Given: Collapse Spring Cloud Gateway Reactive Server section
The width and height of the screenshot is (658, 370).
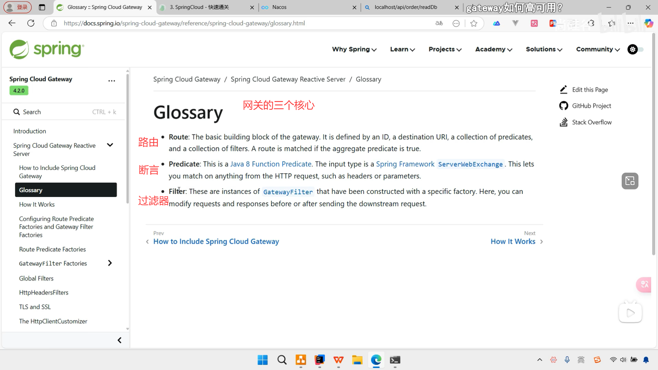Looking at the screenshot, I should (x=110, y=145).
